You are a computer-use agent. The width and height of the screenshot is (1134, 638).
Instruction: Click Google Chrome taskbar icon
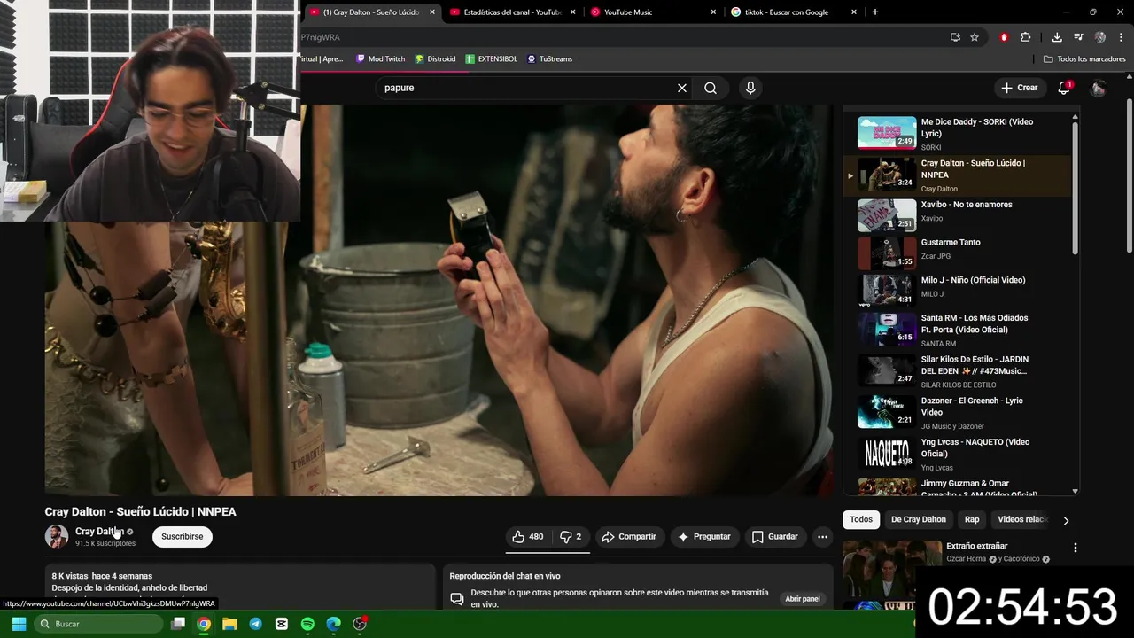(x=204, y=624)
